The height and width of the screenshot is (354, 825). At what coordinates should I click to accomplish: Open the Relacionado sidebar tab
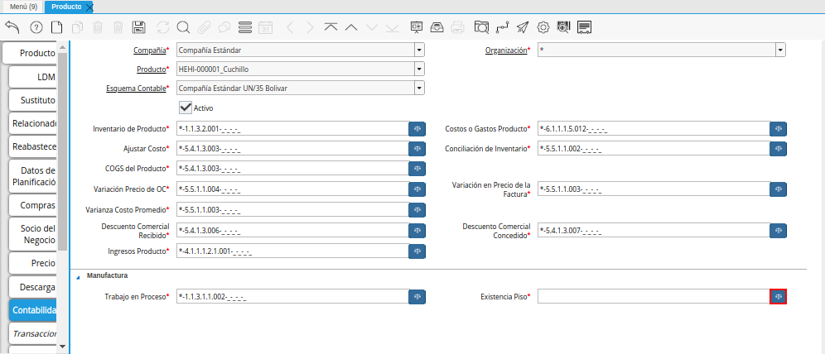pyautogui.click(x=32, y=123)
